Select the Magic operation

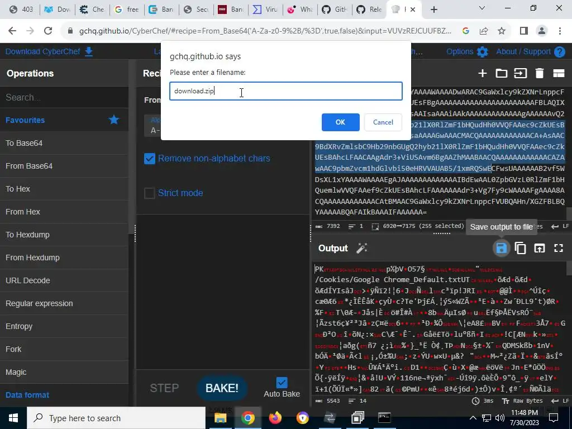64,373
